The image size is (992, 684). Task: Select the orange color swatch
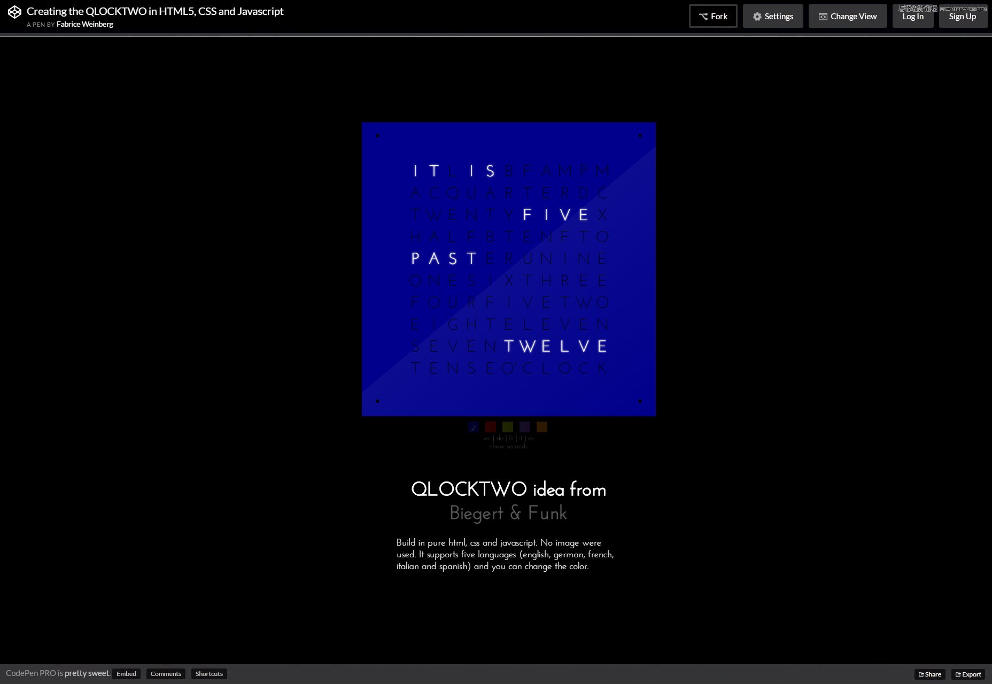point(542,427)
